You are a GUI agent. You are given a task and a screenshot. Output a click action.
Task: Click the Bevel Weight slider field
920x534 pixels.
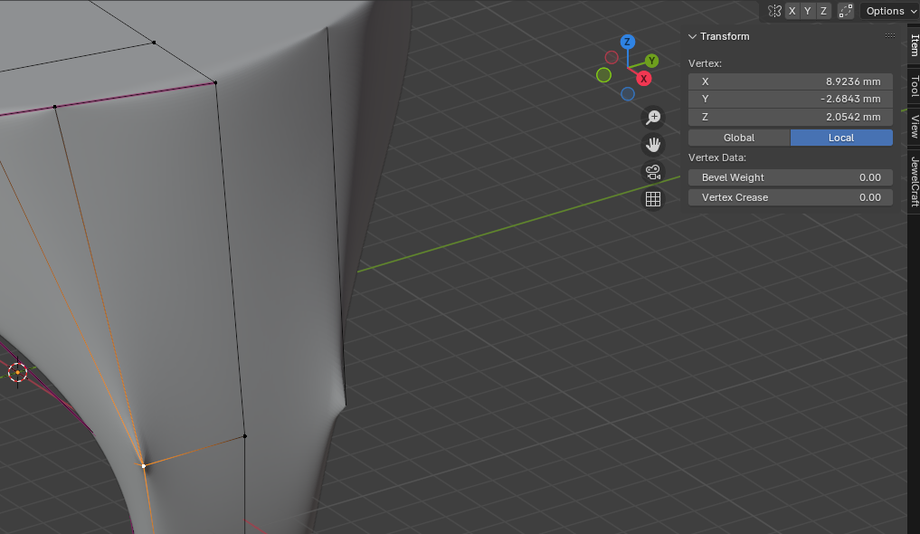(791, 177)
